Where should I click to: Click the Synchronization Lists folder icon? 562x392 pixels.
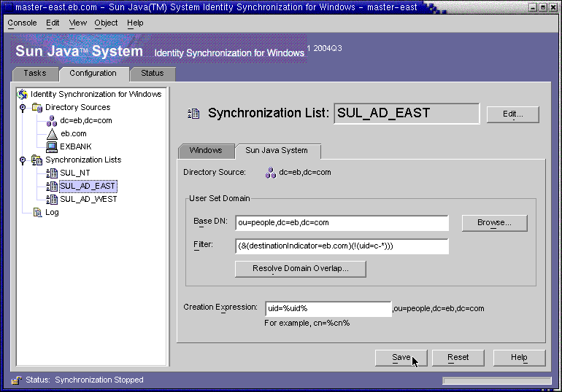37,160
